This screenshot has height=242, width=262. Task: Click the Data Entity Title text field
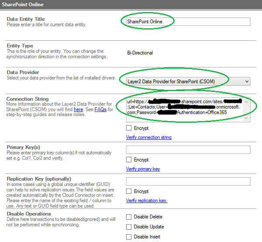click(188, 21)
